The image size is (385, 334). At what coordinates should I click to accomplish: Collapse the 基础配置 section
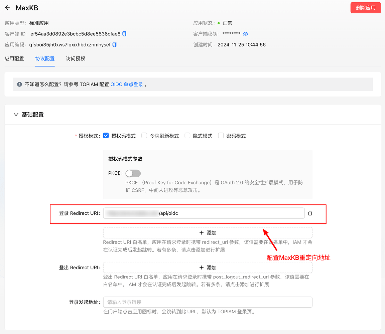tap(16, 114)
